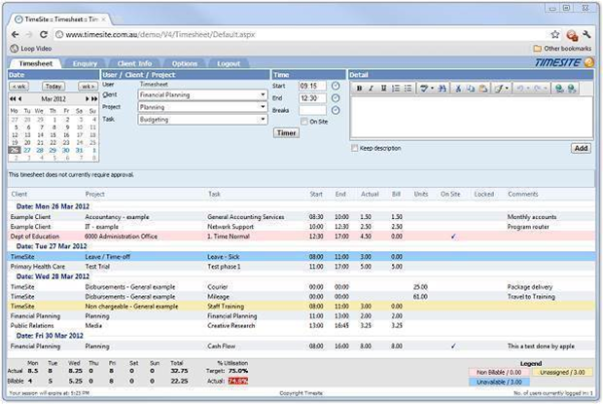Toggle bold in the Detail editor
Image resolution: width=603 pixels, height=404 pixels.
pos(359,89)
